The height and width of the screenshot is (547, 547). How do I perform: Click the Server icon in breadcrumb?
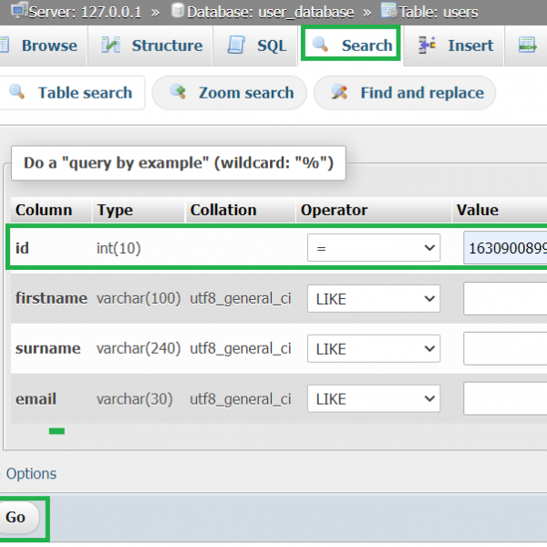tap(18, 11)
